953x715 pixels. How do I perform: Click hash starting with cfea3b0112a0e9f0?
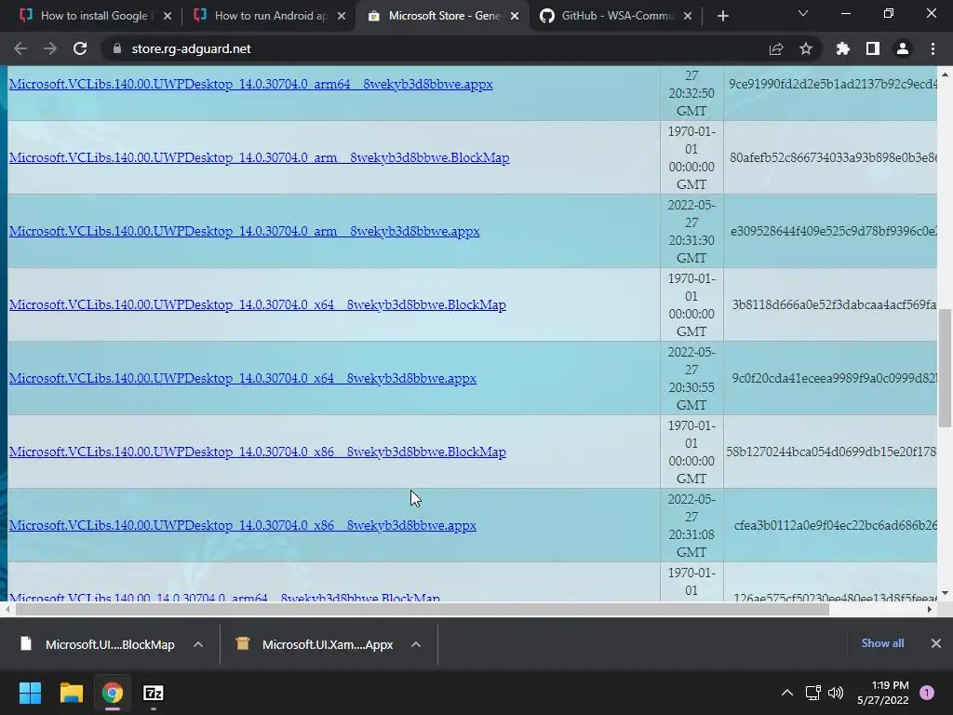(835, 525)
